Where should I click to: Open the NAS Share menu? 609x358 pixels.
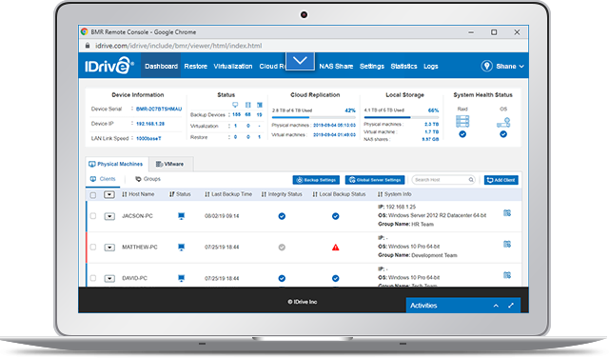click(x=336, y=67)
